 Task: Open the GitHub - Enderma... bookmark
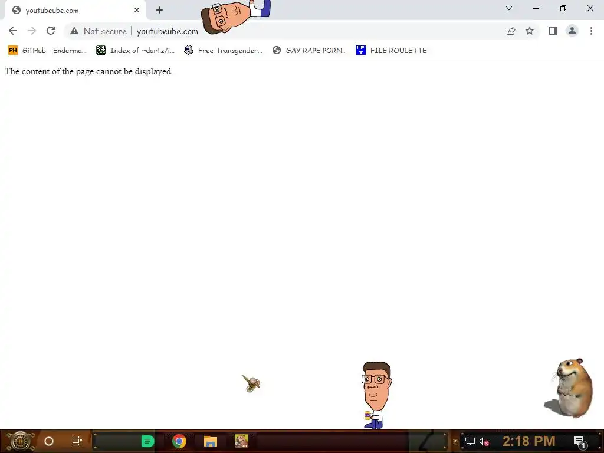48,51
